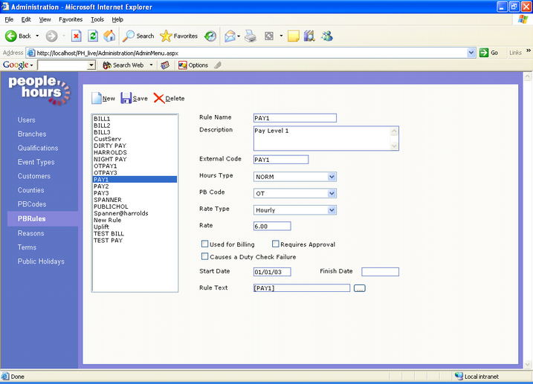Click the Save disk icon
533x384 pixels.
126,98
